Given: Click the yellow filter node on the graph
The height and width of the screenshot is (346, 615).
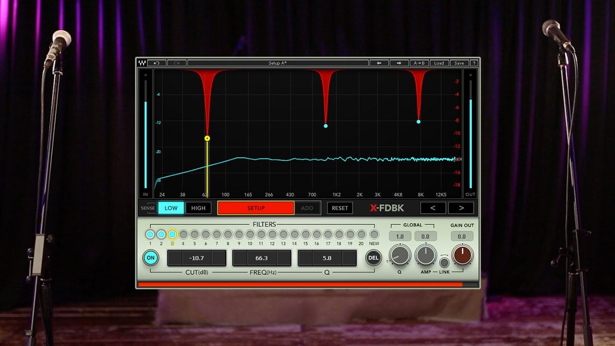Looking at the screenshot, I should [207, 138].
